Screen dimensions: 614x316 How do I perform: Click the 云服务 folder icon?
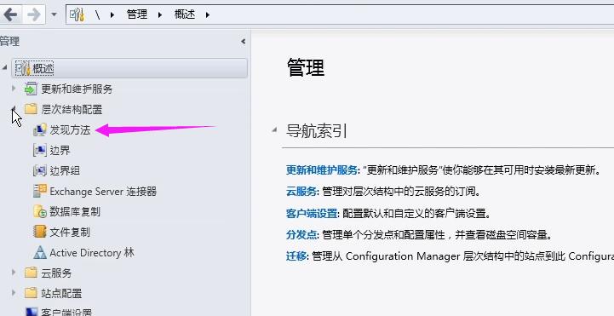pos(31,273)
